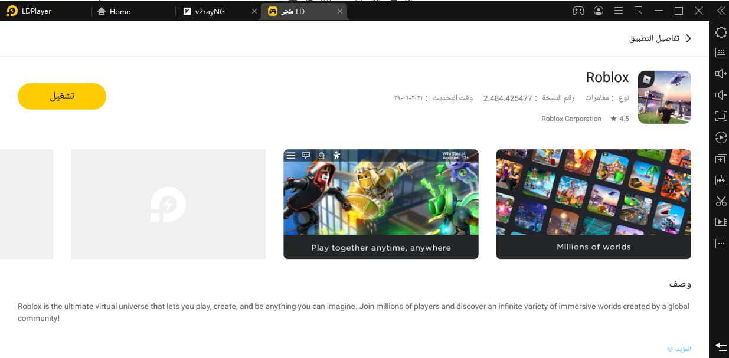729x358 pixels.
Task: Toggle fullscreen mode from the sidebar
Action: (x=721, y=116)
